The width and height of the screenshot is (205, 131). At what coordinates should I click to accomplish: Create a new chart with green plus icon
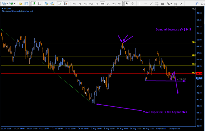pos(11,4)
